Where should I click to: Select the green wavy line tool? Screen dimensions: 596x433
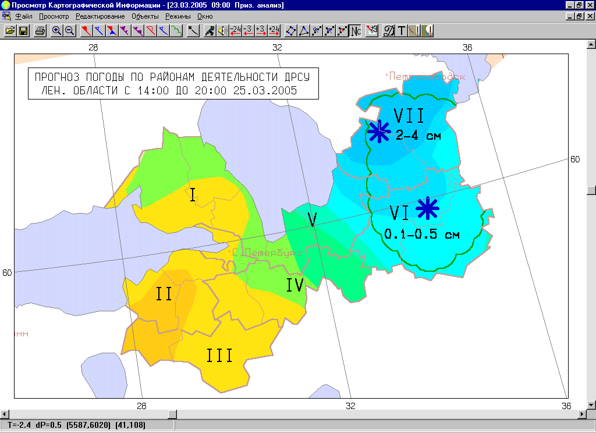176,31
